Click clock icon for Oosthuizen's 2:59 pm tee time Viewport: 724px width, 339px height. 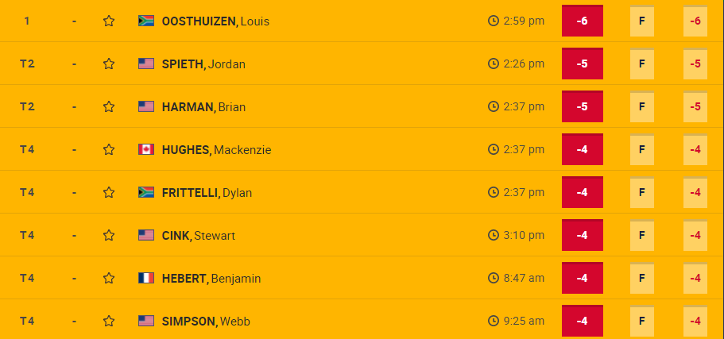pos(494,21)
